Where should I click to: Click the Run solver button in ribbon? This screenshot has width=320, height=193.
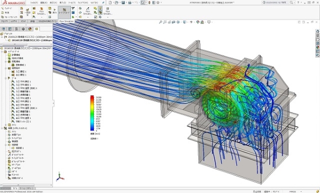click(54, 11)
